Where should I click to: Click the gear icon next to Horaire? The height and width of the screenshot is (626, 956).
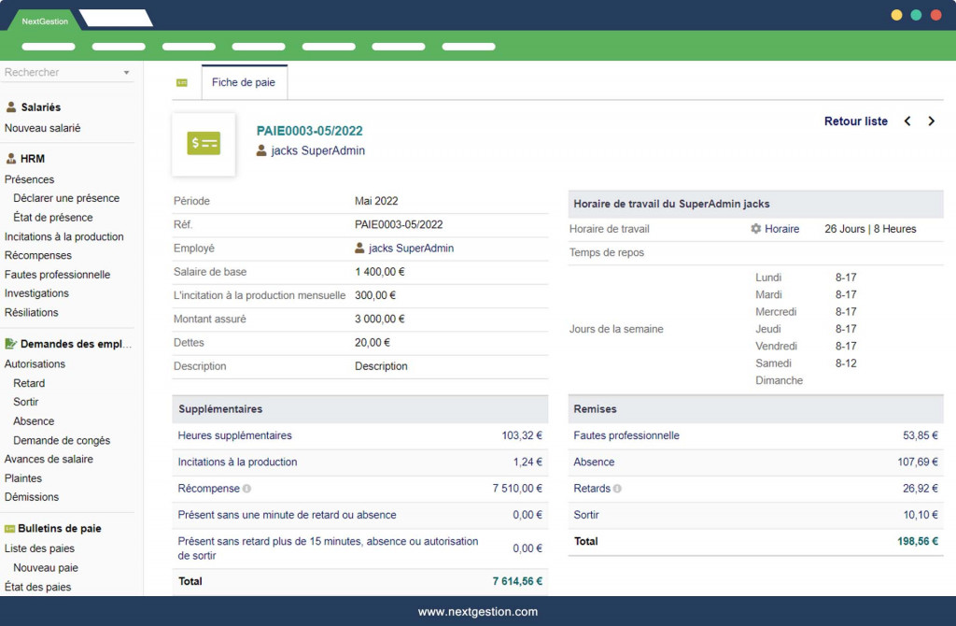[756, 229]
